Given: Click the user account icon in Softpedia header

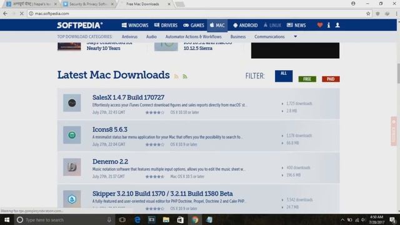Looking at the screenshot, I should (x=337, y=25).
